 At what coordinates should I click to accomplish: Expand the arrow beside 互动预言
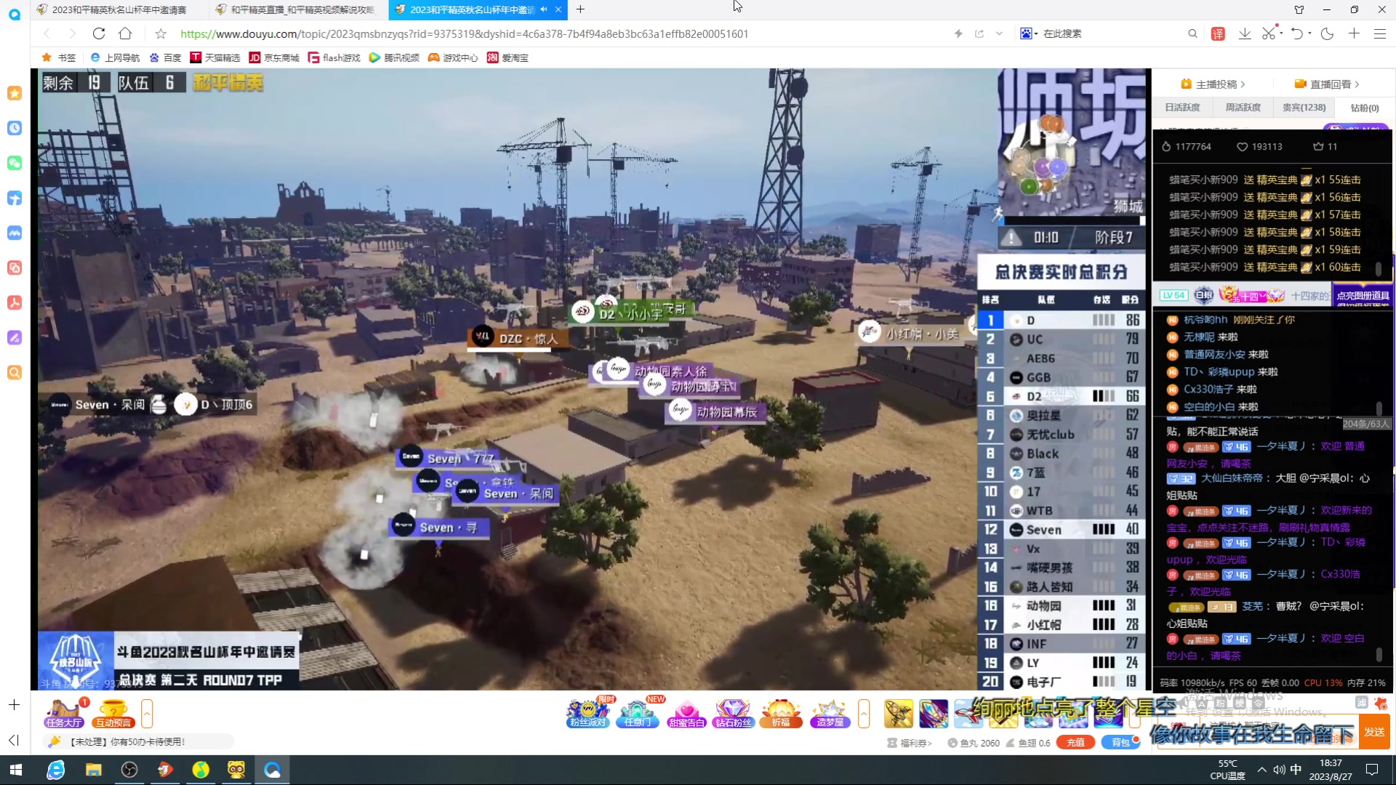click(147, 713)
